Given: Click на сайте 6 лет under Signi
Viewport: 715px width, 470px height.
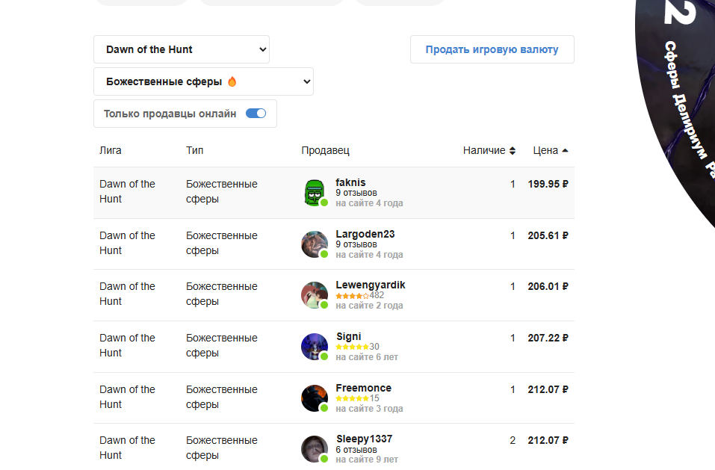Looking at the screenshot, I should [x=367, y=357].
